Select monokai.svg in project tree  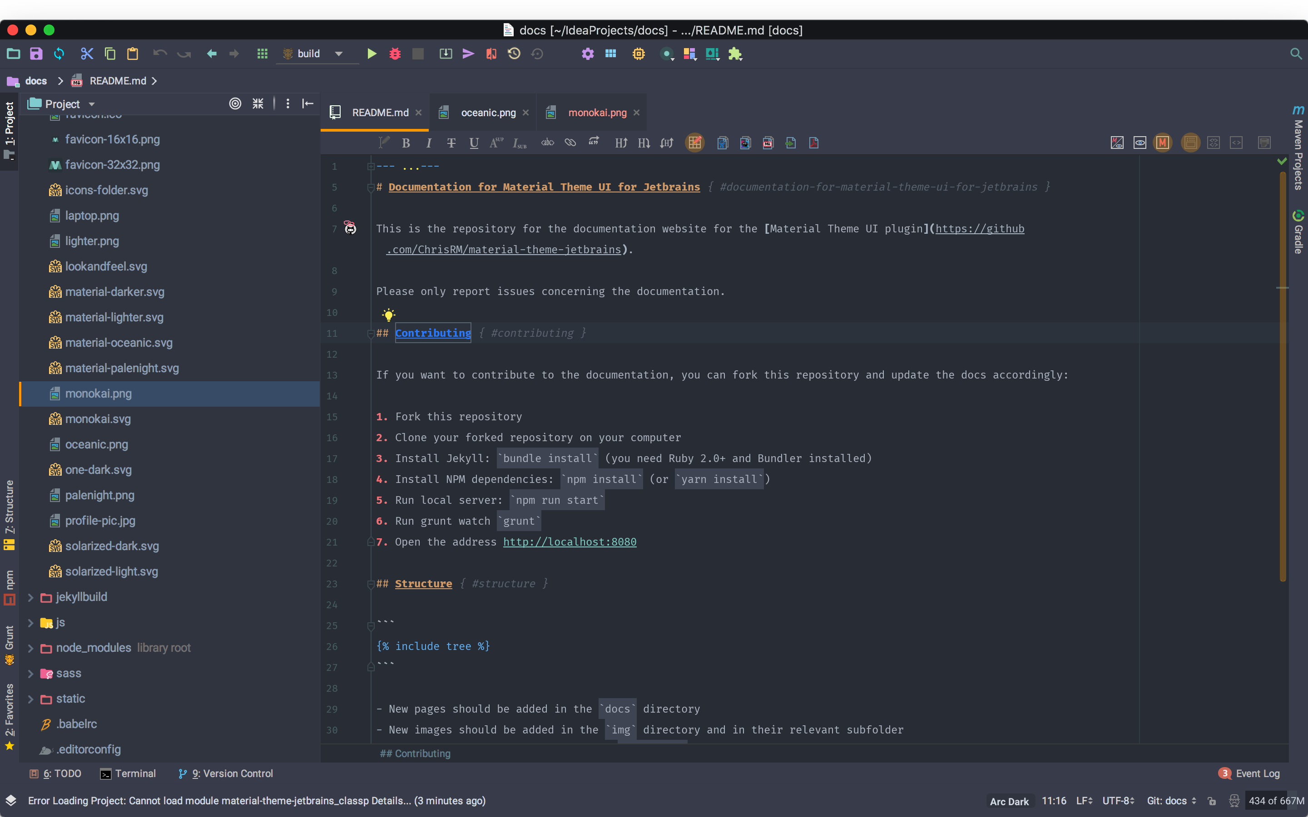point(98,419)
